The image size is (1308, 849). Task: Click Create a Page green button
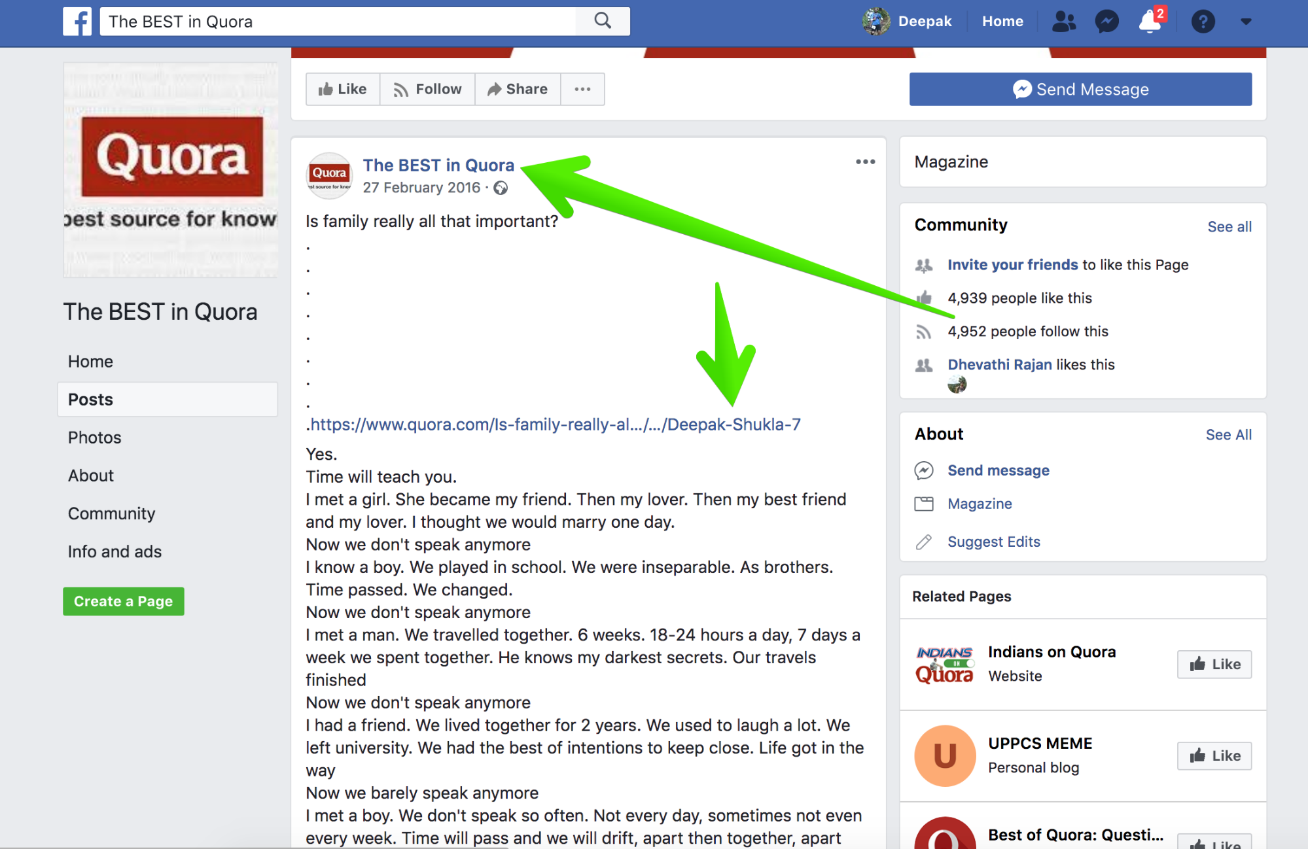click(x=124, y=601)
